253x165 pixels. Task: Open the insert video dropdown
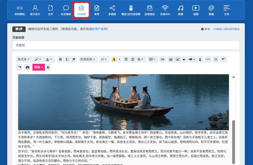coord(192,59)
